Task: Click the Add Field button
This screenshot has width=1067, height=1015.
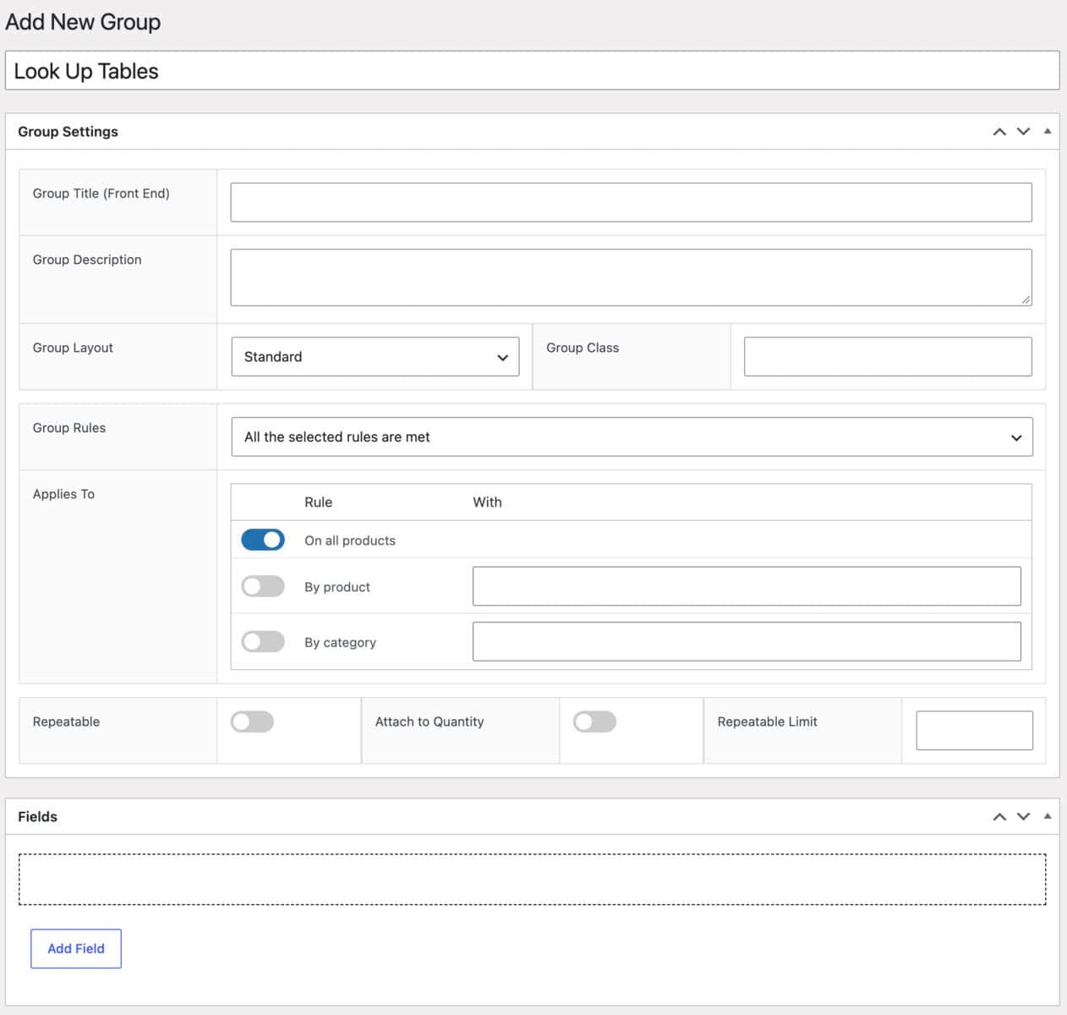Action: 76,948
